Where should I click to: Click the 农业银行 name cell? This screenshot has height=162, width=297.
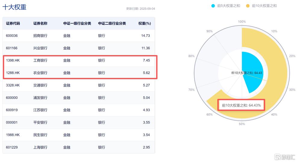click(x=40, y=73)
